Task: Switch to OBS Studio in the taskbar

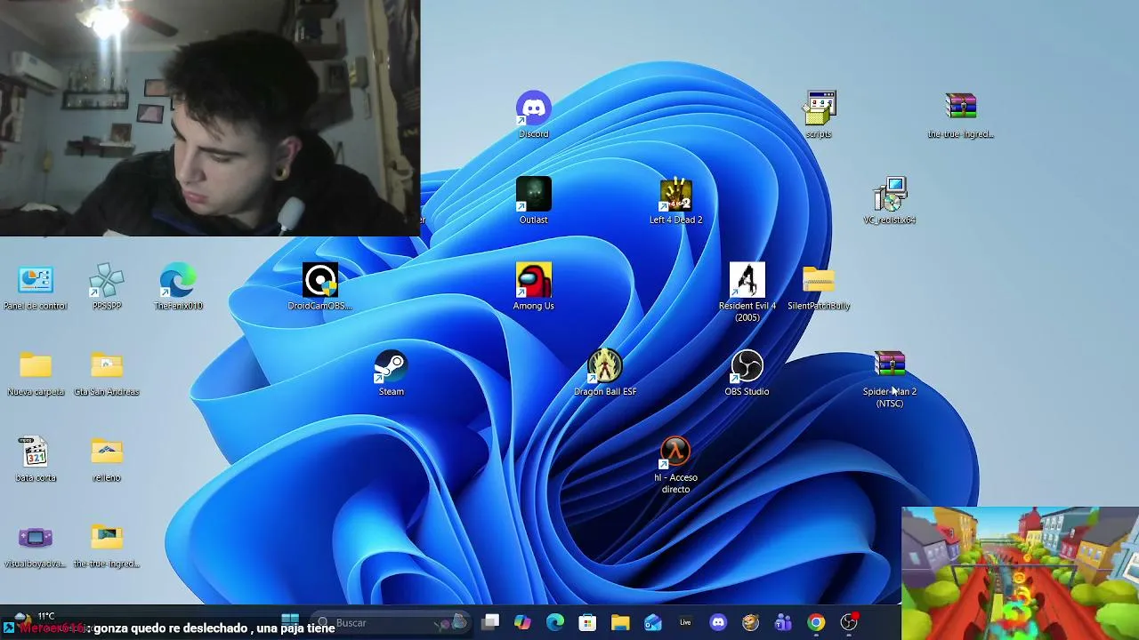Action: coord(849,623)
